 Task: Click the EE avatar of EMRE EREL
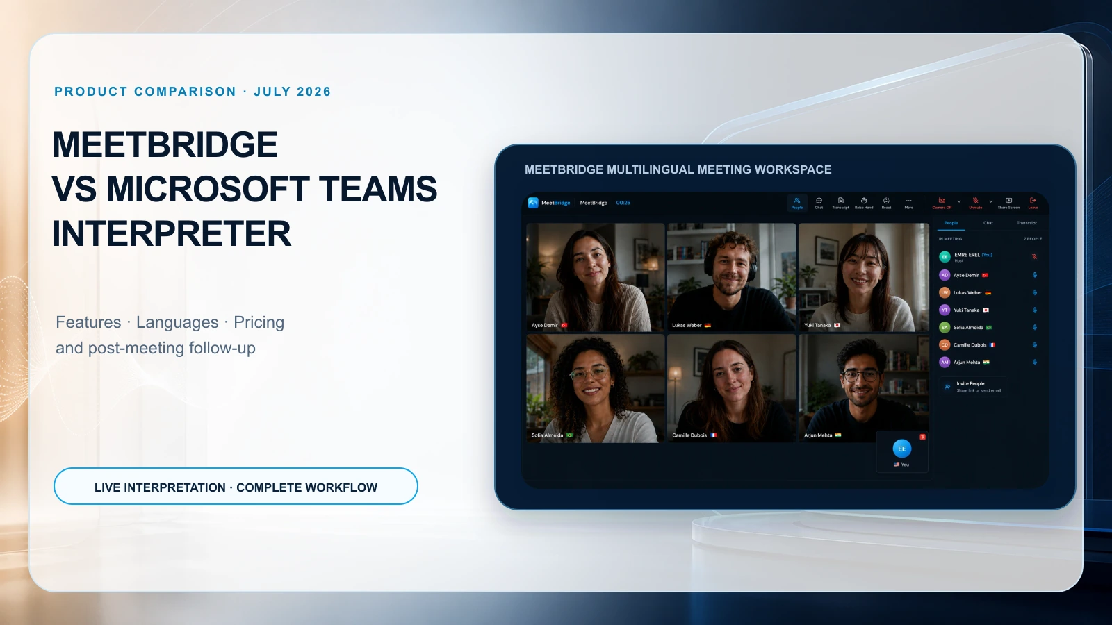(x=945, y=257)
